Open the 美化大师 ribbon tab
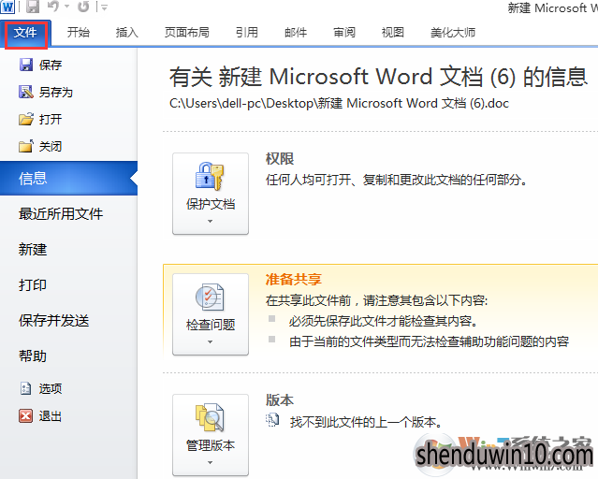 point(453,33)
